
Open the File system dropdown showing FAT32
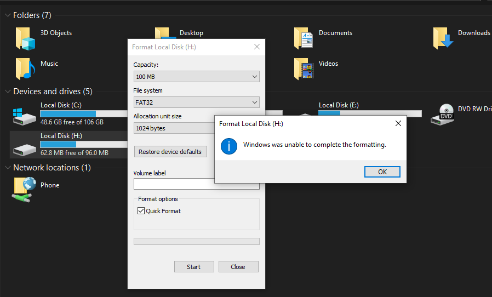click(x=197, y=102)
